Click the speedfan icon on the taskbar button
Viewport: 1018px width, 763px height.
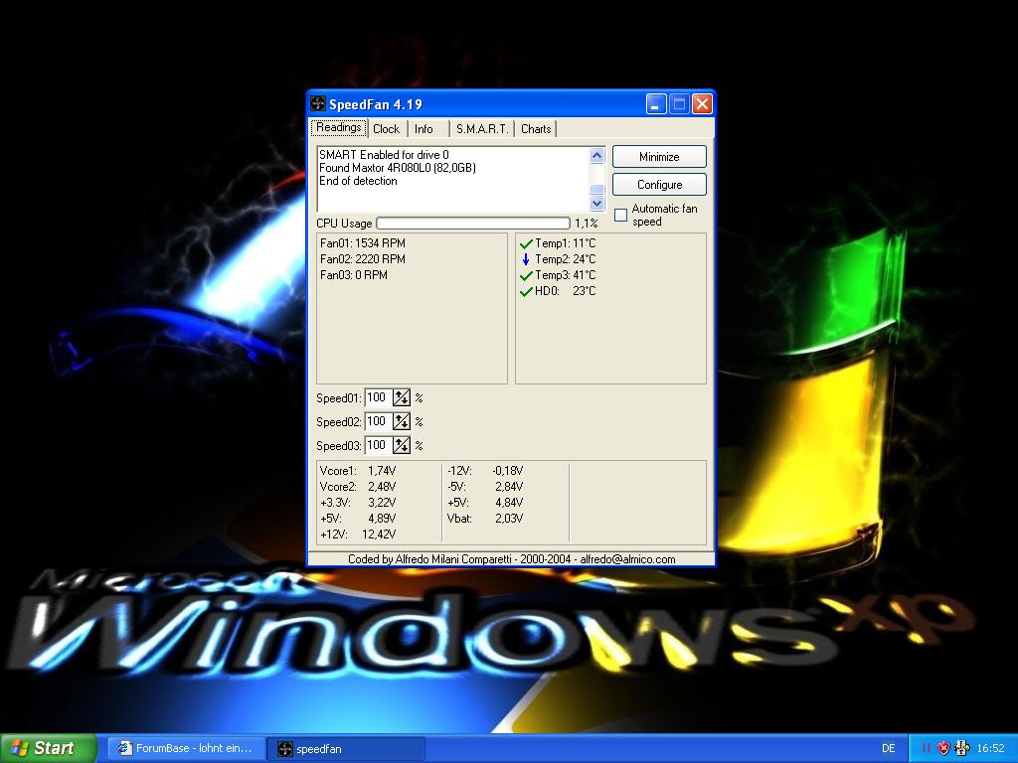pos(284,749)
